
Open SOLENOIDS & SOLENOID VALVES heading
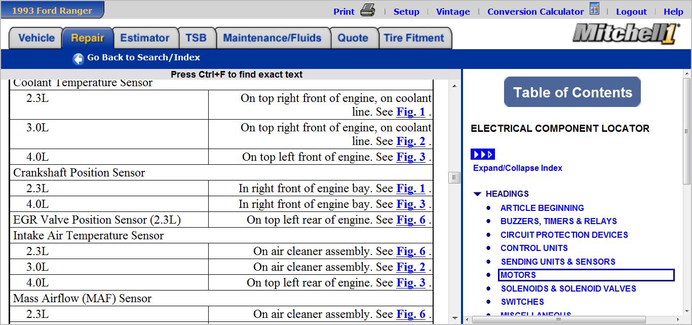pyautogui.click(x=568, y=288)
